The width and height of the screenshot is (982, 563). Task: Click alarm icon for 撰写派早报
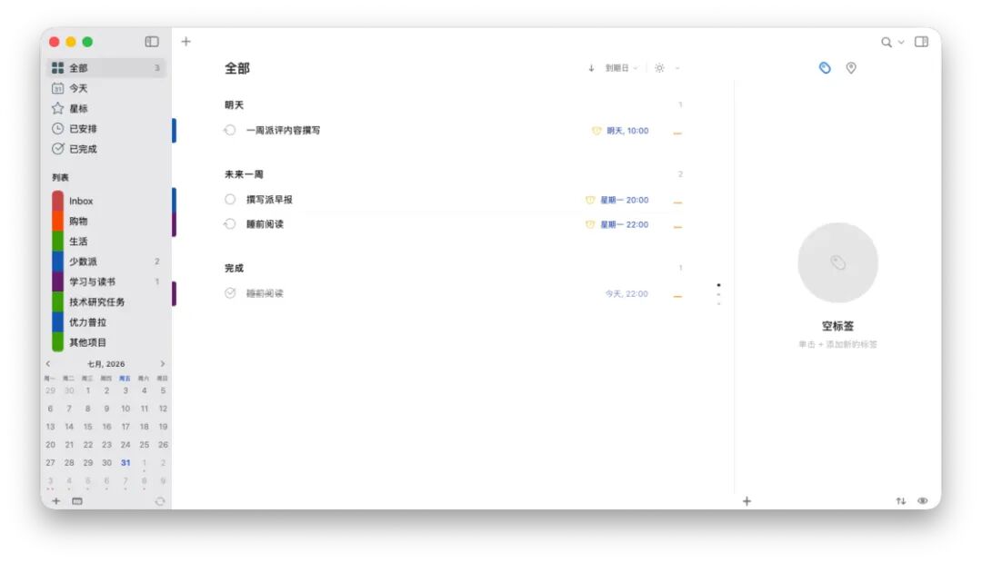click(x=590, y=200)
